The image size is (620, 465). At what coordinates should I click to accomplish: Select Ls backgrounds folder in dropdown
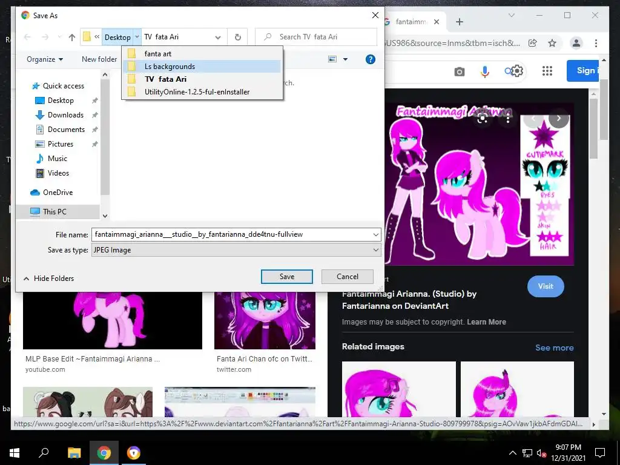[202, 67]
